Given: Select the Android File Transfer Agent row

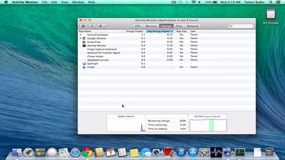Looking at the screenshot, I should pyautogui.click(x=167, y=53).
